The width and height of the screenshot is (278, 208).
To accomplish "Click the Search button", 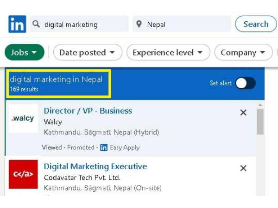I will (x=256, y=24).
